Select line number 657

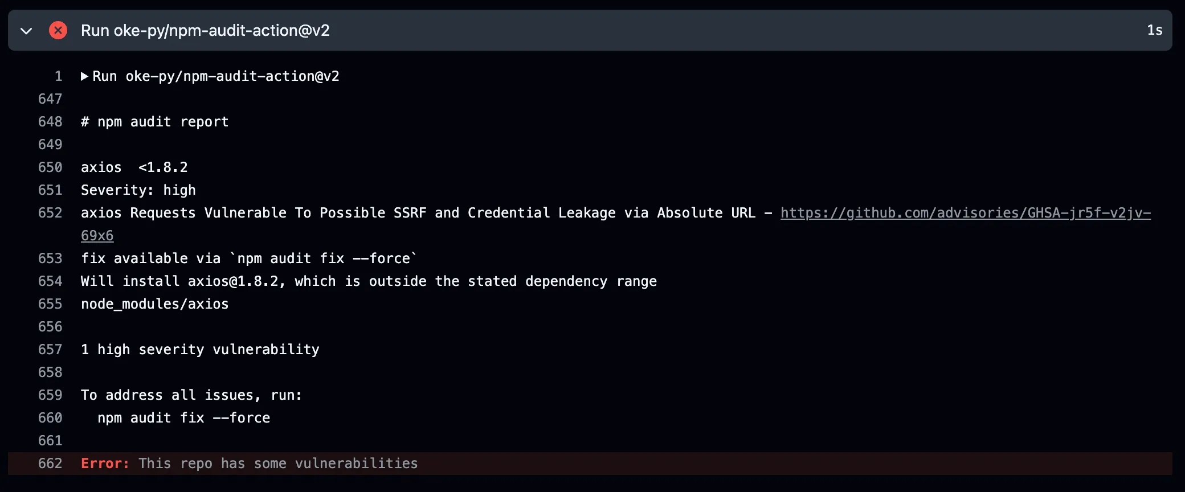point(50,349)
